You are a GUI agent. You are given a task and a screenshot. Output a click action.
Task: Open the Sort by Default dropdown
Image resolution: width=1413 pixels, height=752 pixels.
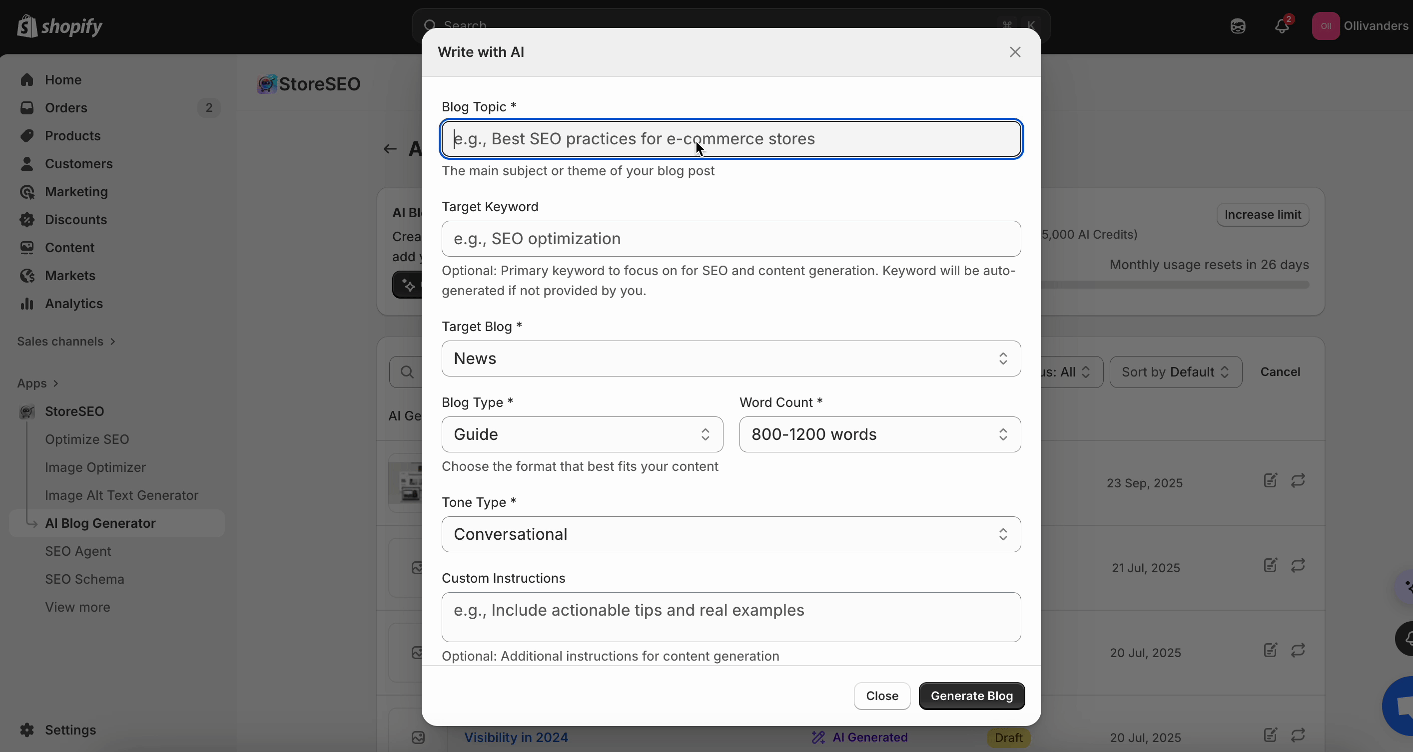click(x=1176, y=372)
